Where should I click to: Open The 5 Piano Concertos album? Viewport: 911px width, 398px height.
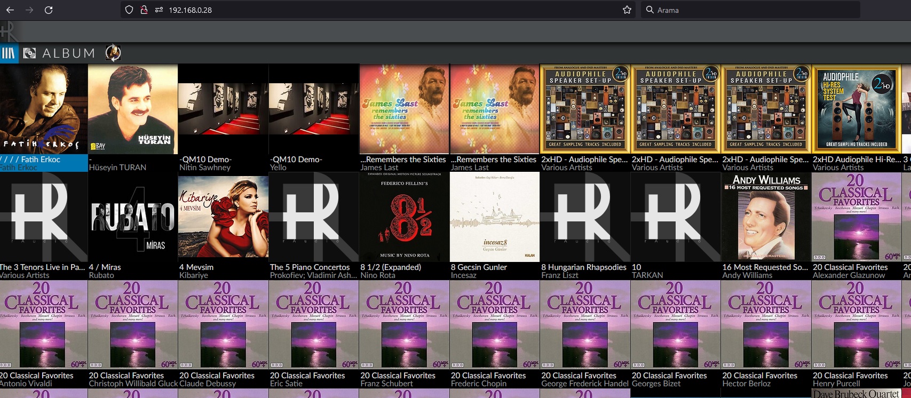(x=314, y=217)
